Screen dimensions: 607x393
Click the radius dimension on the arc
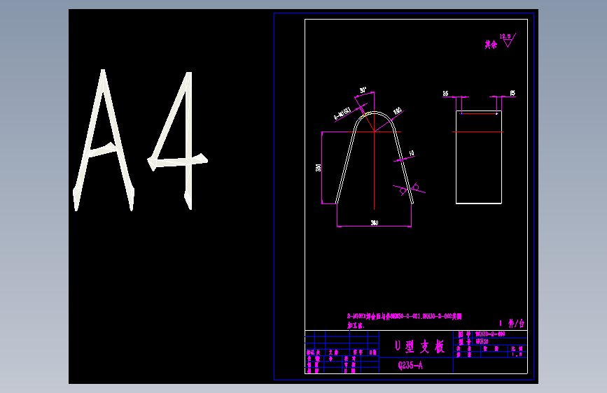[x=398, y=111]
